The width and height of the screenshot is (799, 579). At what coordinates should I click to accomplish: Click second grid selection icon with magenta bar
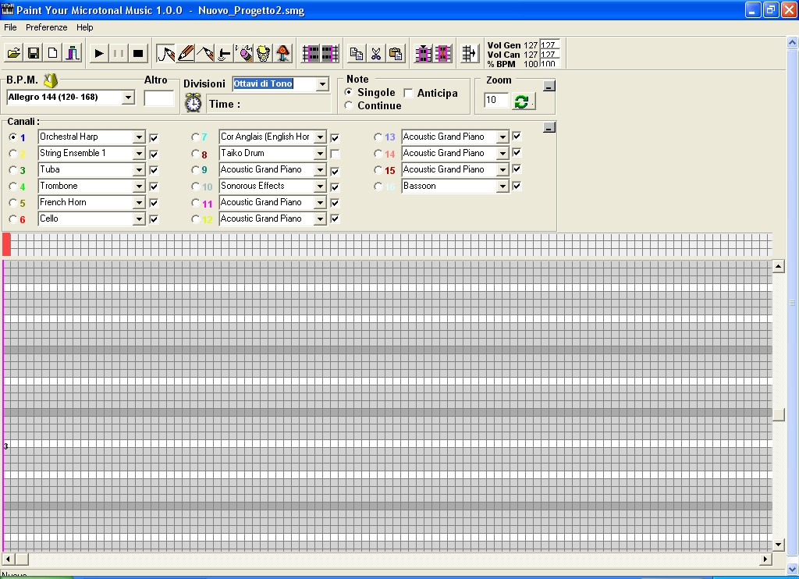[330, 53]
